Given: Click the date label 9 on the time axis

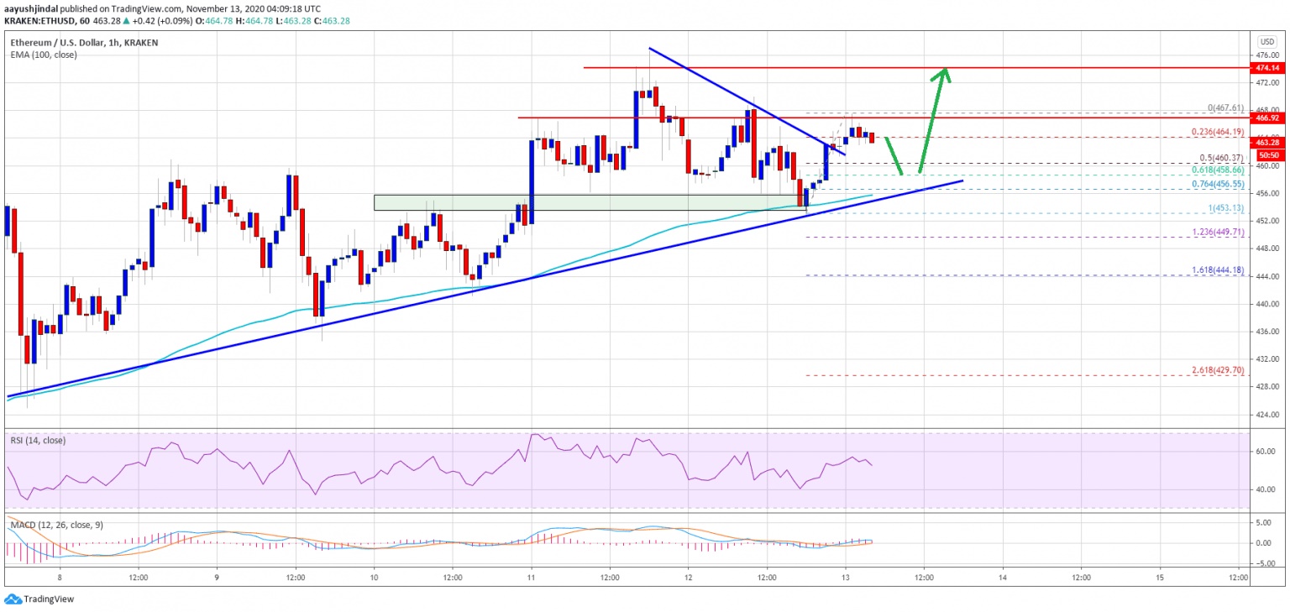Looking at the screenshot, I should 217,578.
